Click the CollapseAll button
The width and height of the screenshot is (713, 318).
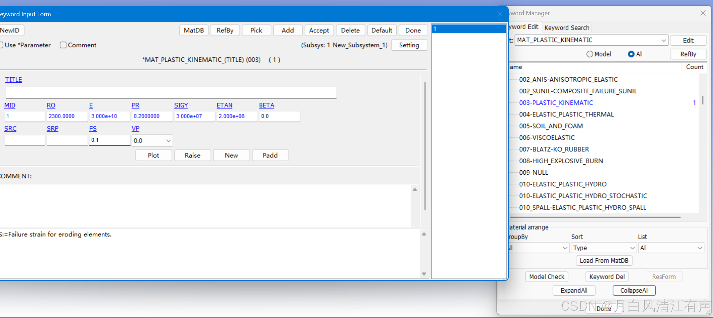pos(634,291)
